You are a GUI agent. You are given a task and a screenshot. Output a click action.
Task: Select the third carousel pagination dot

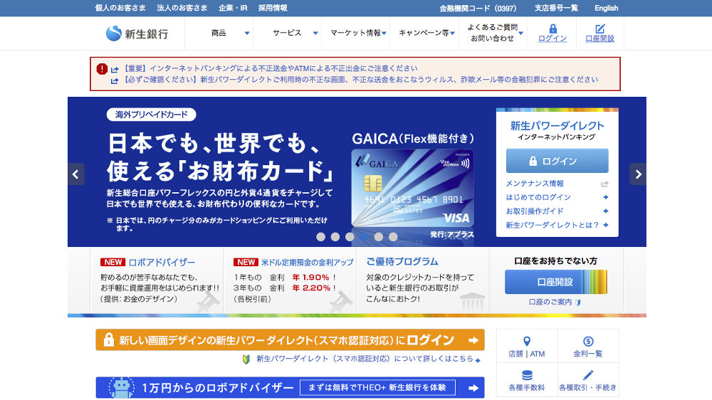[x=350, y=237]
